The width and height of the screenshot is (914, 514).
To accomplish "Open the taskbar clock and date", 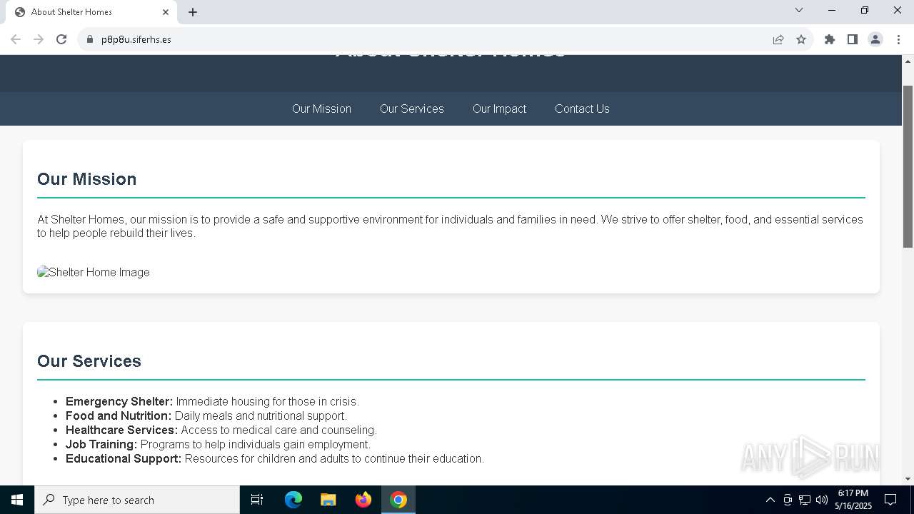I will point(853,500).
